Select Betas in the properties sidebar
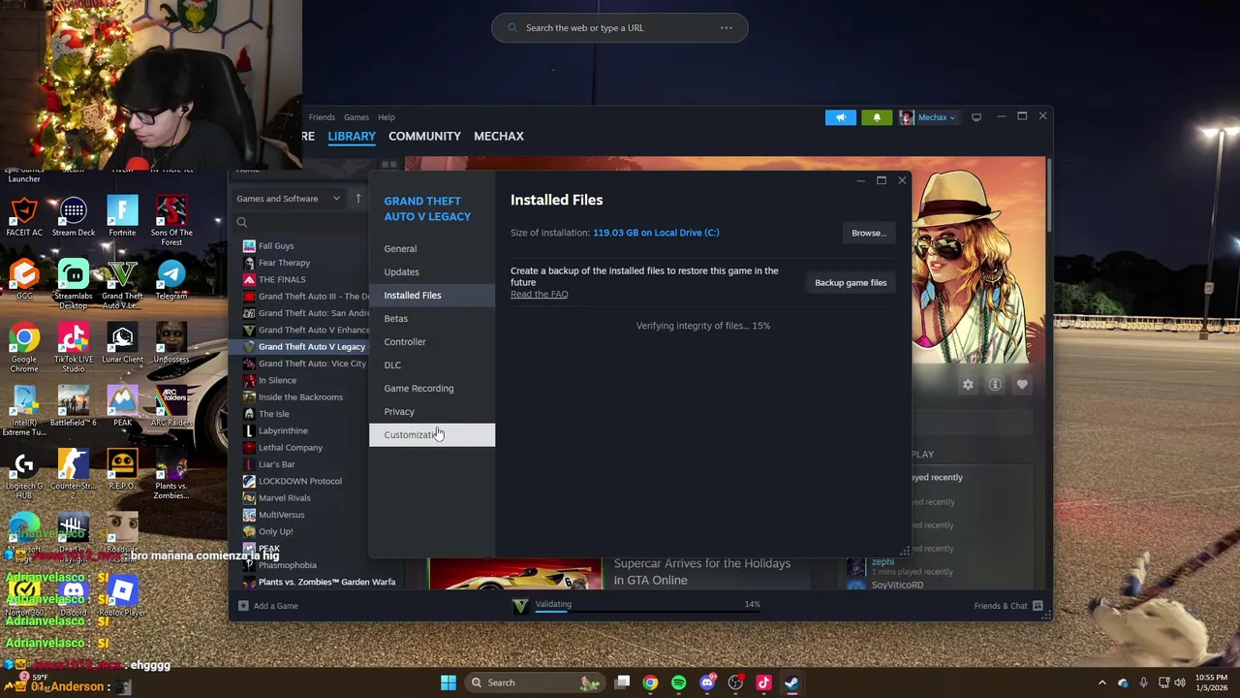This screenshot has width=1240, height=698. click(432, 319)
